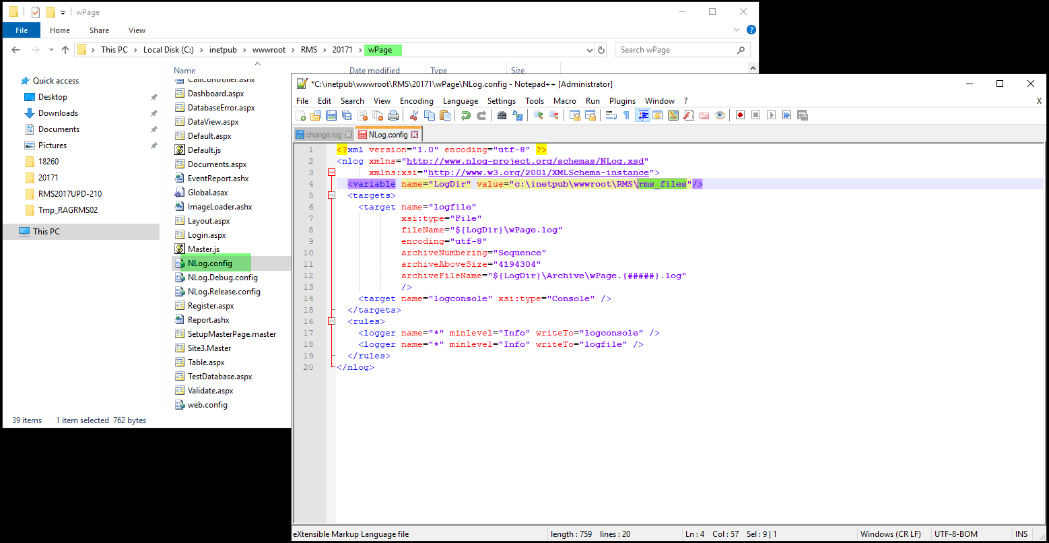Screen dimensions: 1049x543
Task: Click the Playback macro icon
Action: point(771,115)
